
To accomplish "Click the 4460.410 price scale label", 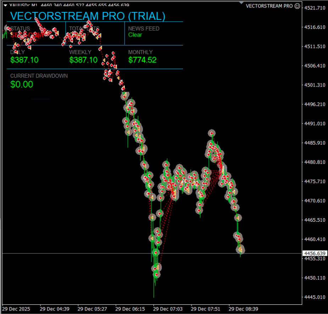I will [315, 239].
